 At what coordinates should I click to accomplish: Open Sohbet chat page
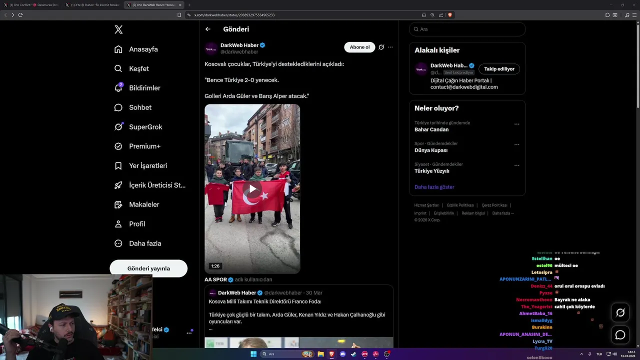pyautogui.click(x=133, y=107)
